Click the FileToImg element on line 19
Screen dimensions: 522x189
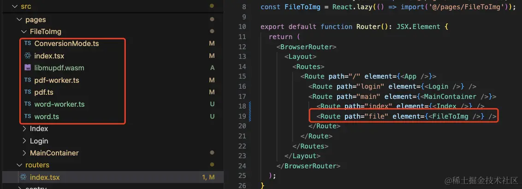click(452, 116)
